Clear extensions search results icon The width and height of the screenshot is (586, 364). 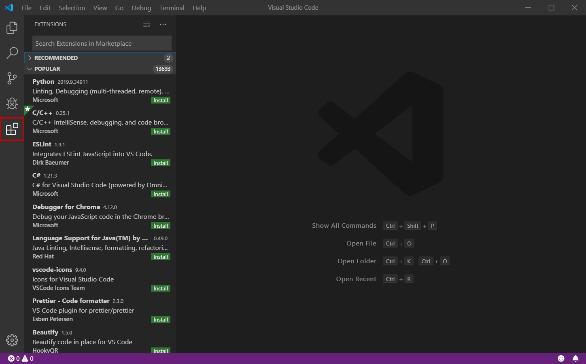click(x=147, y=25)
